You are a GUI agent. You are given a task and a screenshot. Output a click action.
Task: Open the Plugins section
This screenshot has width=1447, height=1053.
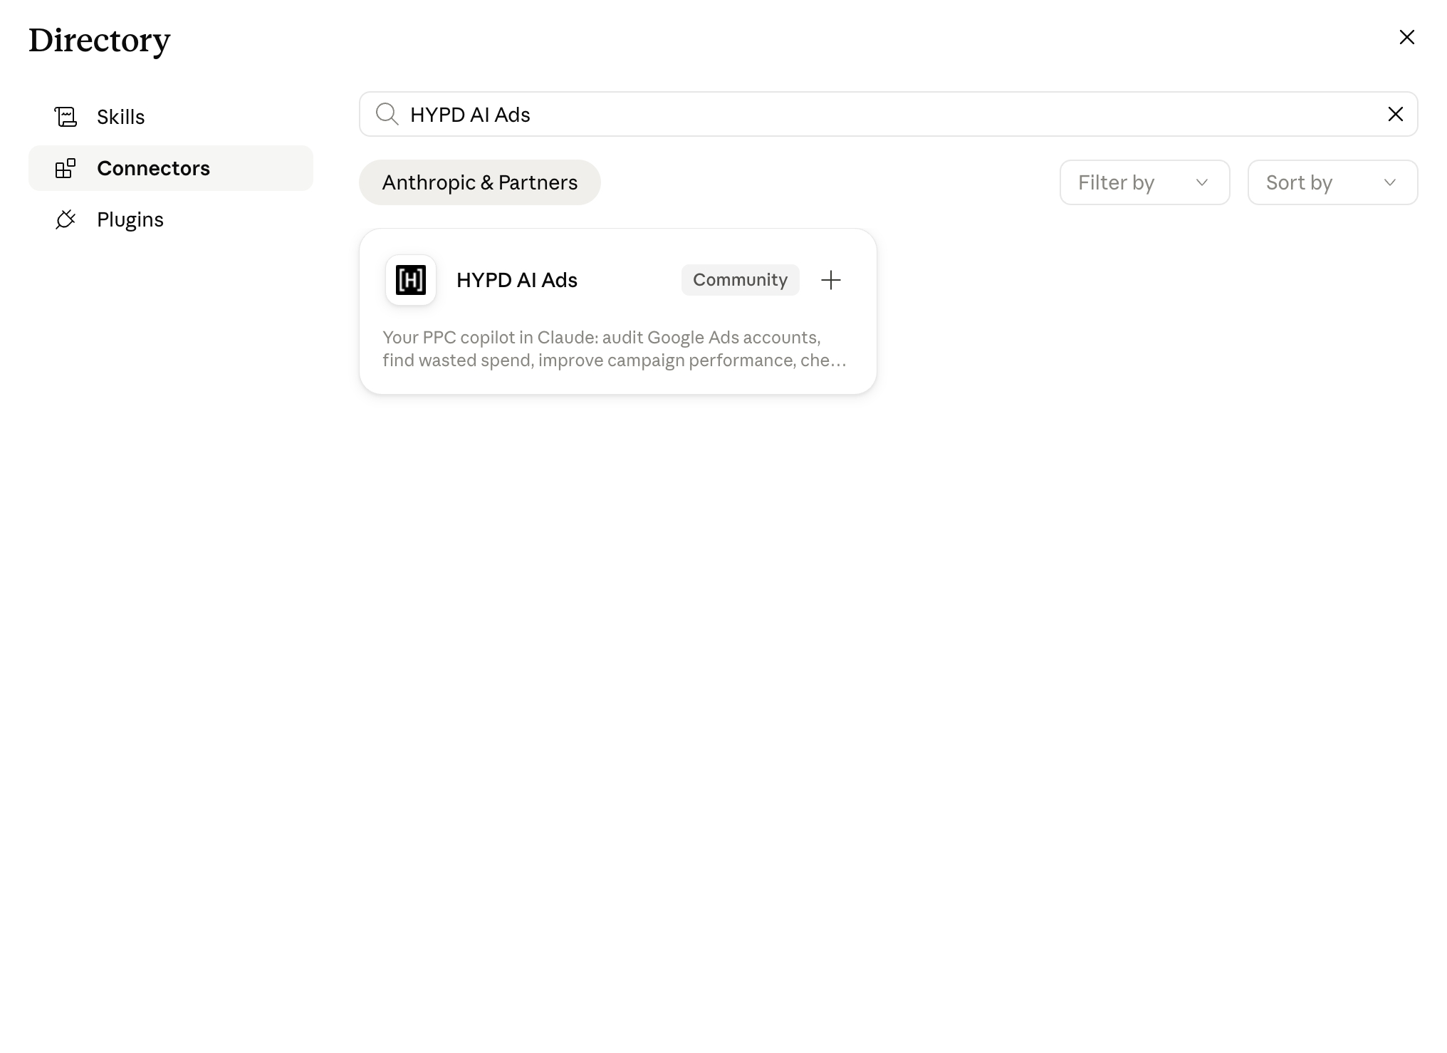(x=171, y=219)
